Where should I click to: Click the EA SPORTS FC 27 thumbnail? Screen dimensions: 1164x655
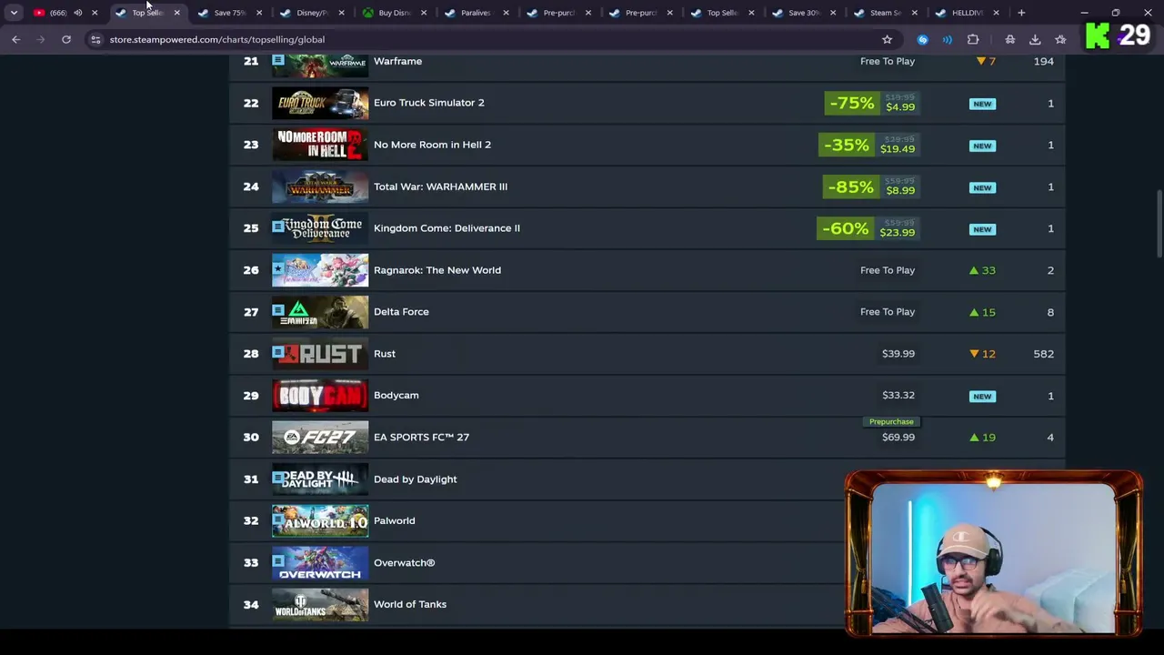click(320, 438)
